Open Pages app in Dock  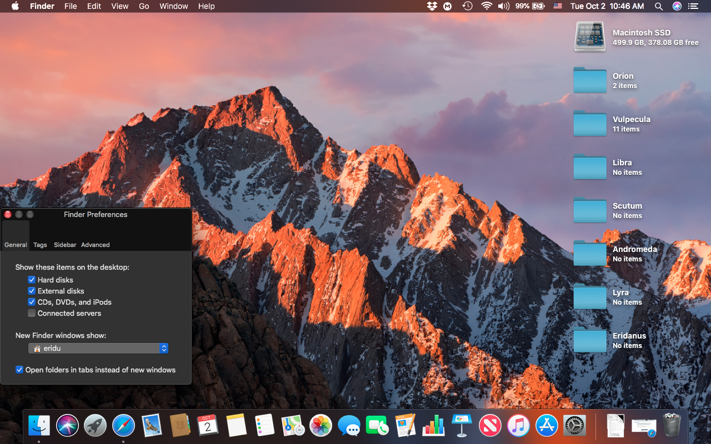coord(405,426)
